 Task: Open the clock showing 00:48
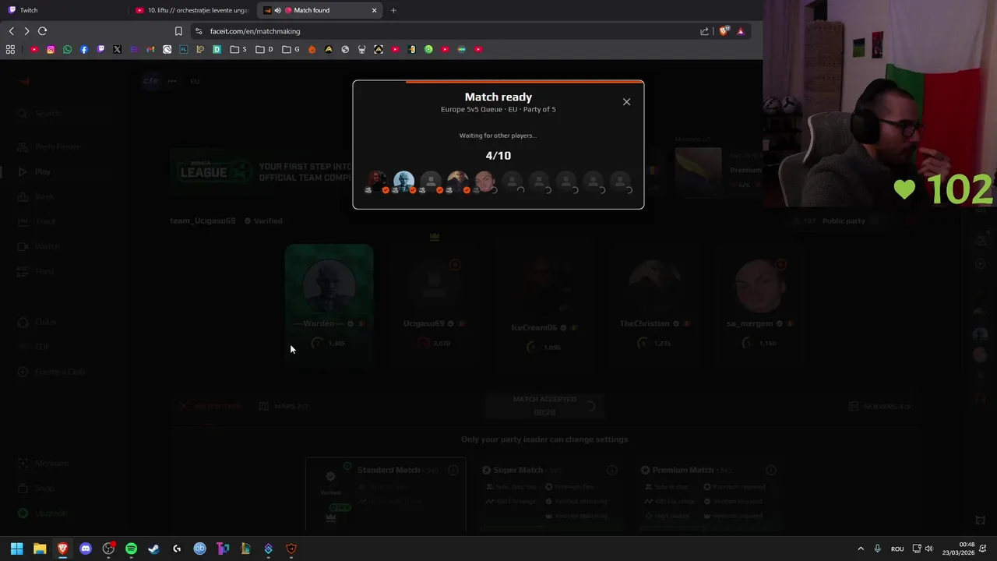(958, 549)
